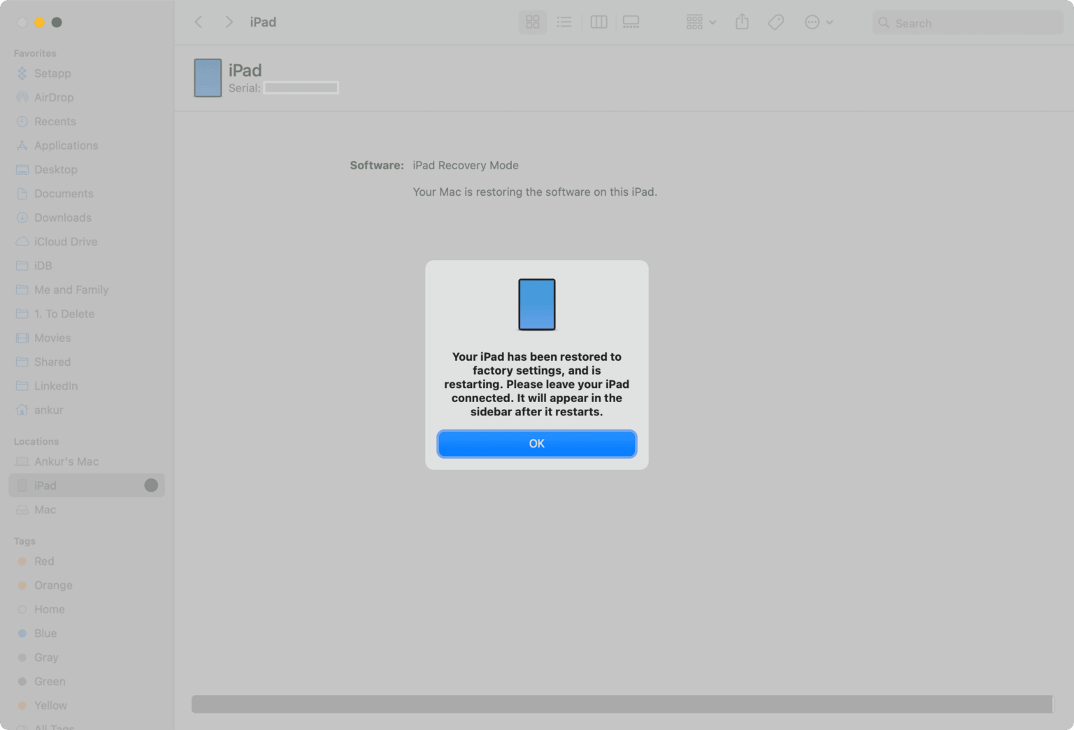Go forward with the right chevron
Screen dimensions: 1074x730
point(229,22)
